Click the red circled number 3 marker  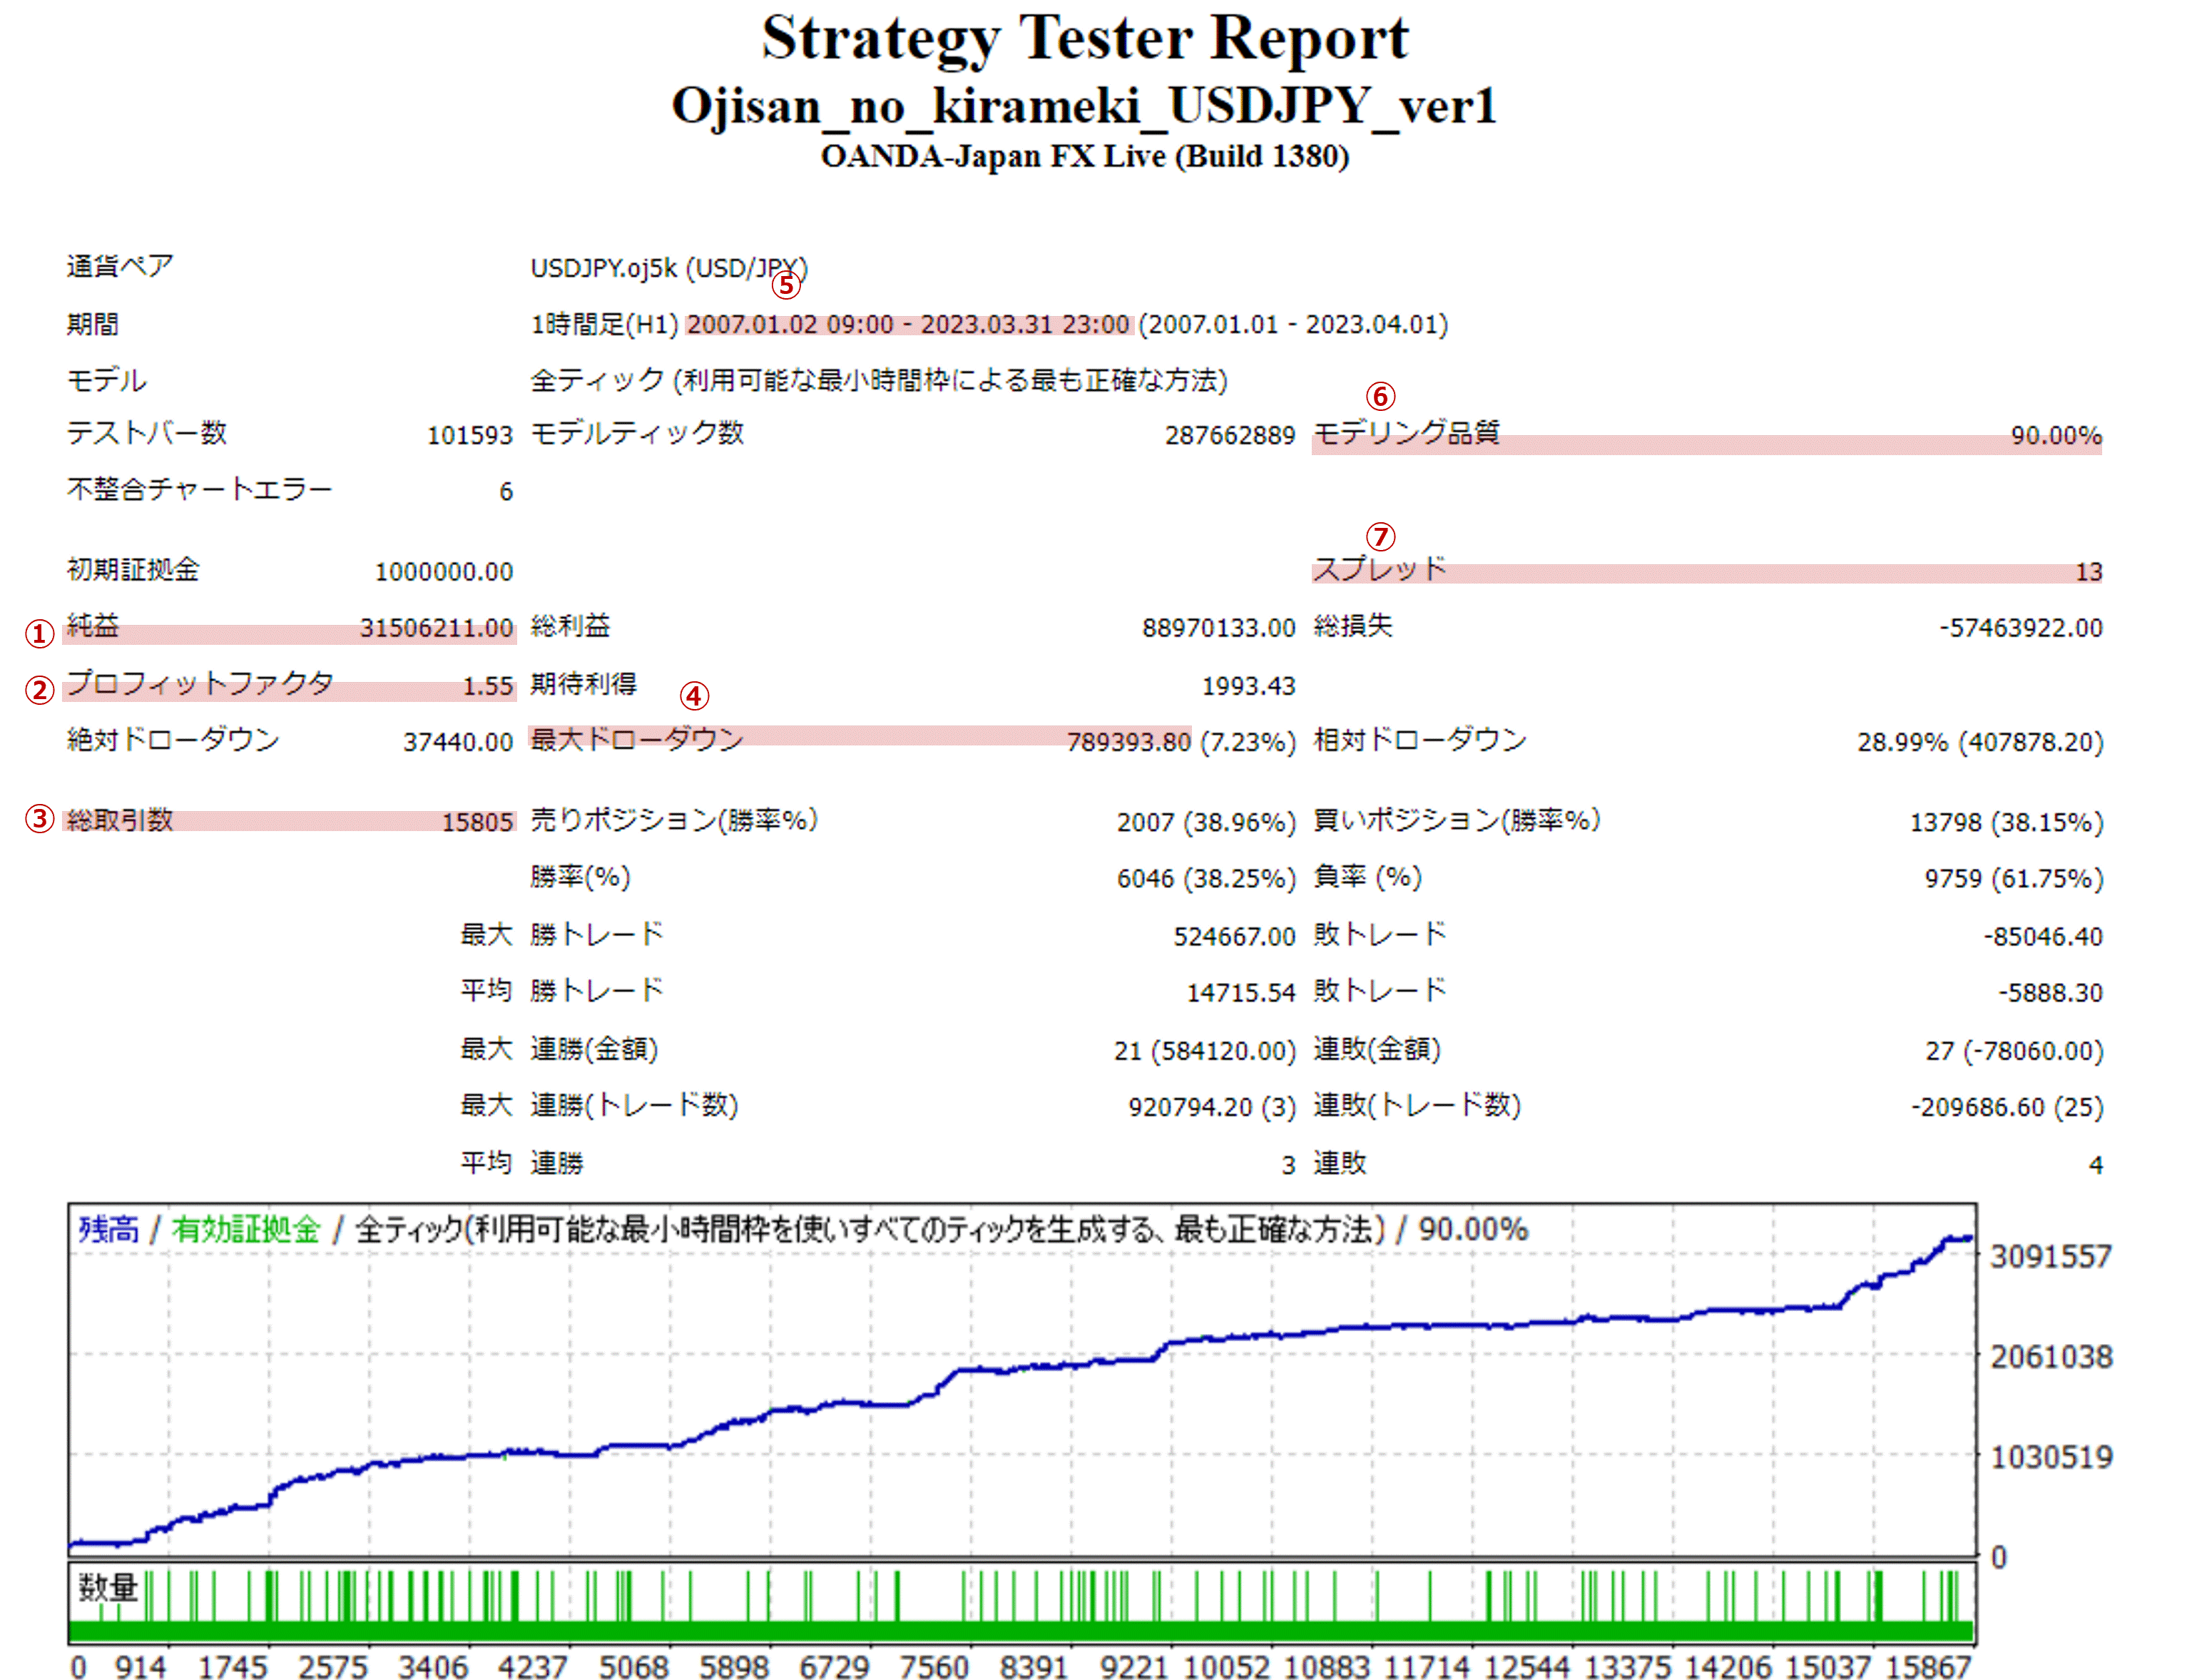pyautogui.click(x=39, y=819)
